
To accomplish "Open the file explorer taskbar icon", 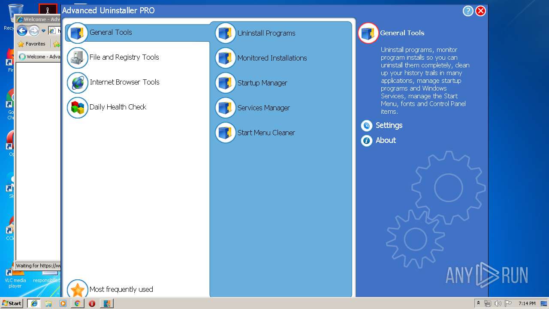I will [x=48, y=303].
